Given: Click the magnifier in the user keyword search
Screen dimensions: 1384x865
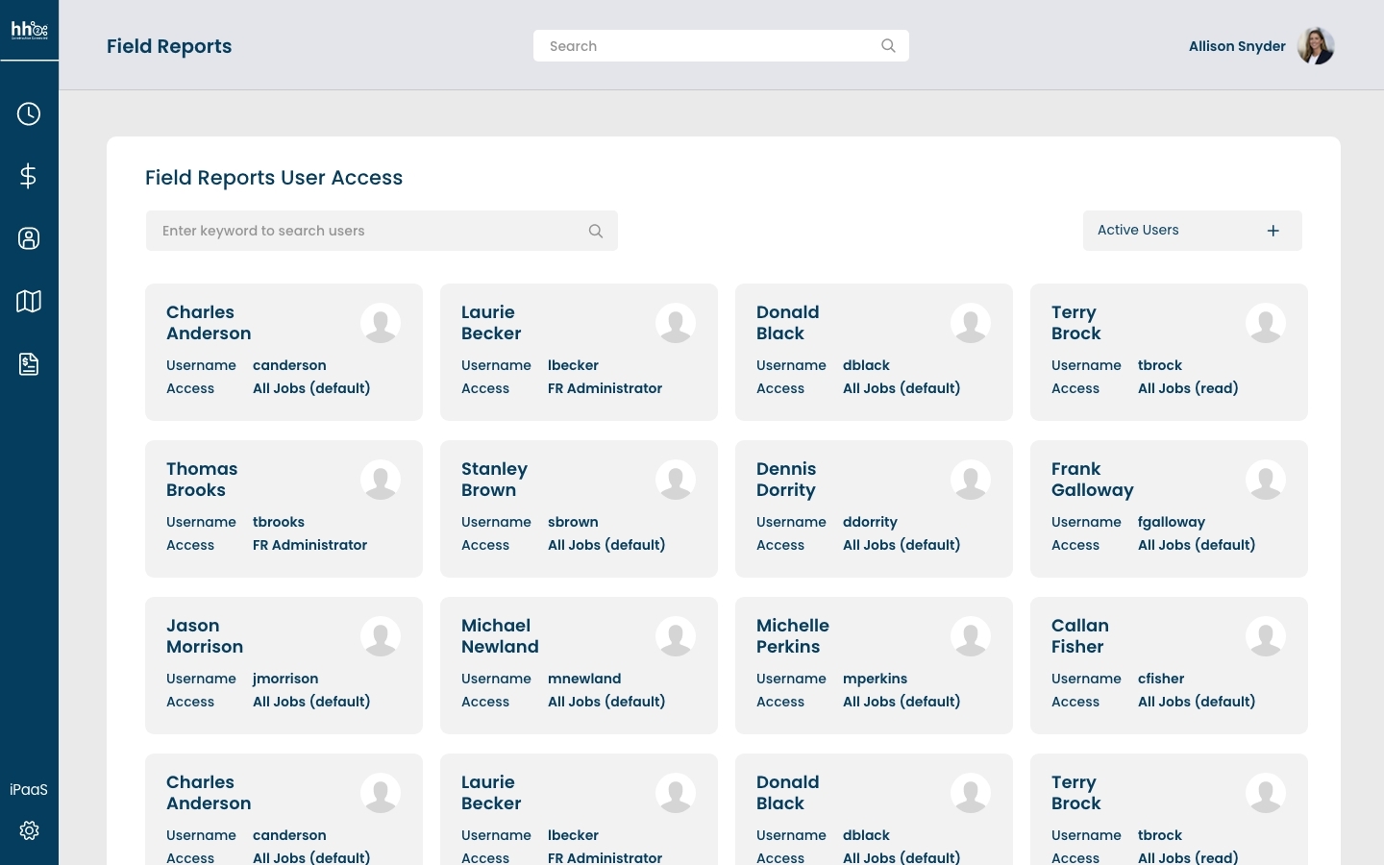Looking at the screenshot, I should [596, 231].
